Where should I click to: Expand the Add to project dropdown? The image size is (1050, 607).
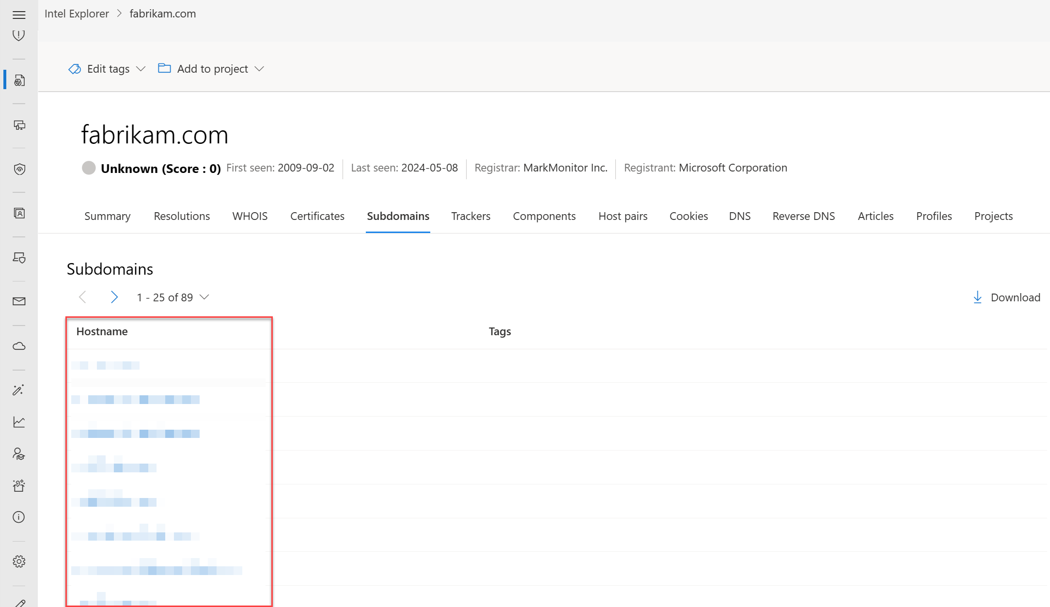coord(211,69)
